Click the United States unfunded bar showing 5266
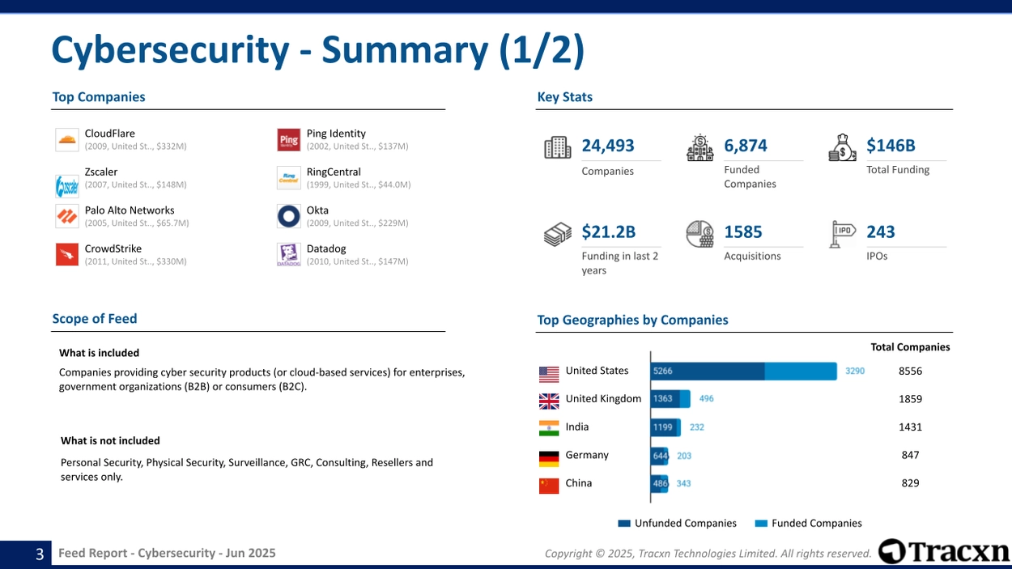This screenshot has height=569, width=1012. (708, 371)
